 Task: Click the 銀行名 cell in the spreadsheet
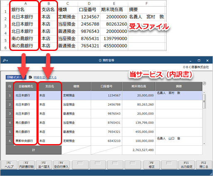click(25, 10)
